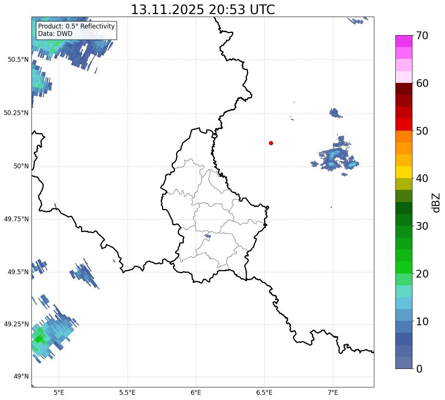Click the 6°E longitude label

tap(196, 392)
